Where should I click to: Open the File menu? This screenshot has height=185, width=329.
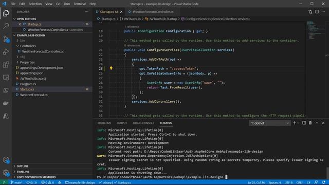pos(13,4)
